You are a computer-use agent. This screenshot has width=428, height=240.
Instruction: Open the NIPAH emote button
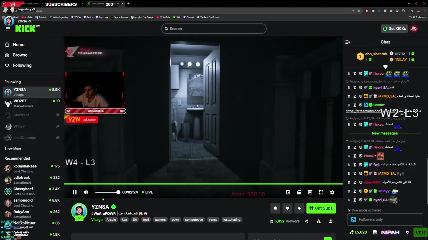390,232
